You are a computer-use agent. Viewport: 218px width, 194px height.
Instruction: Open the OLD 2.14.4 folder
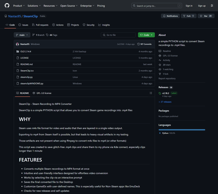[x=26, y=51]
